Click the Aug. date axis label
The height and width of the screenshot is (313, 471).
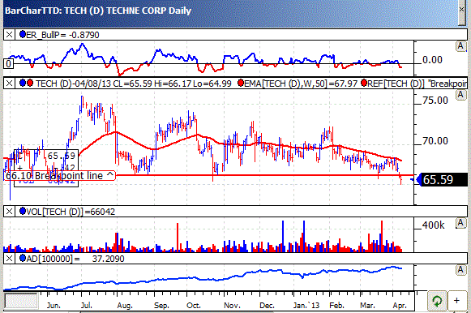click(125, 306)
